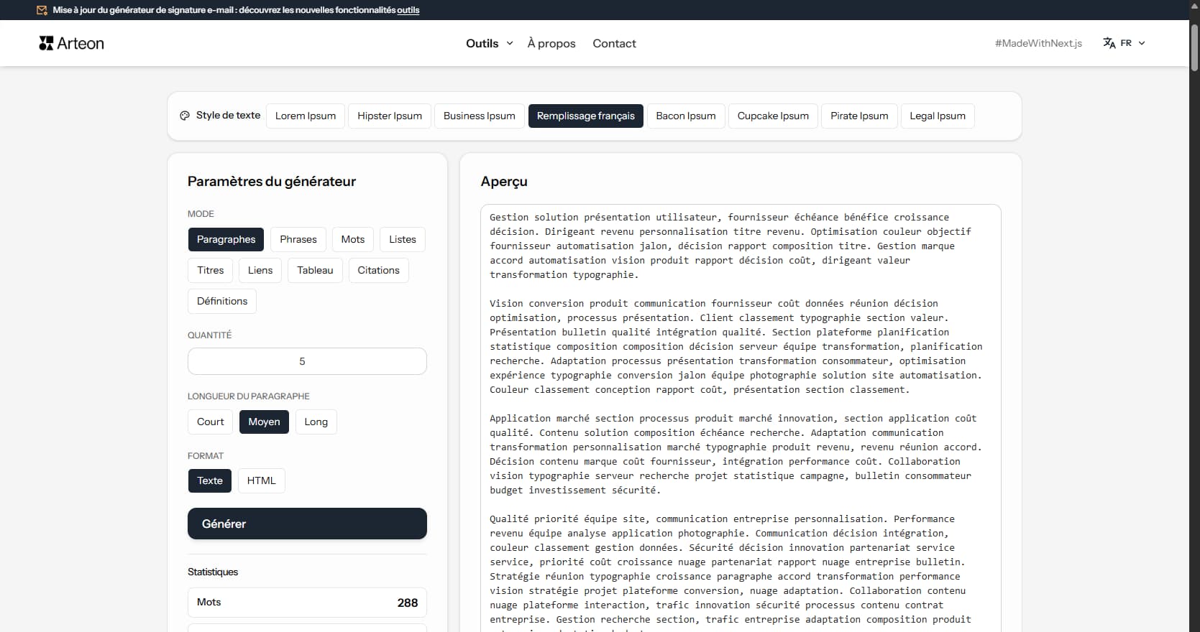Viewport: 1200px width, 632px height.
Task: Click the palette icon beside Style de texte
Action: 185,116
